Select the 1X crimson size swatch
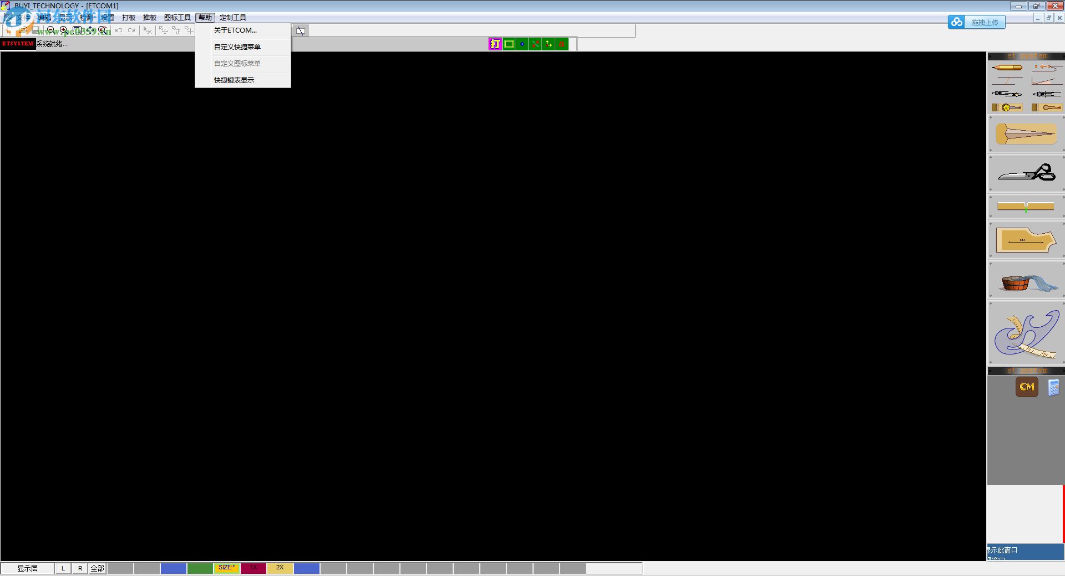 tap(253, 568)
